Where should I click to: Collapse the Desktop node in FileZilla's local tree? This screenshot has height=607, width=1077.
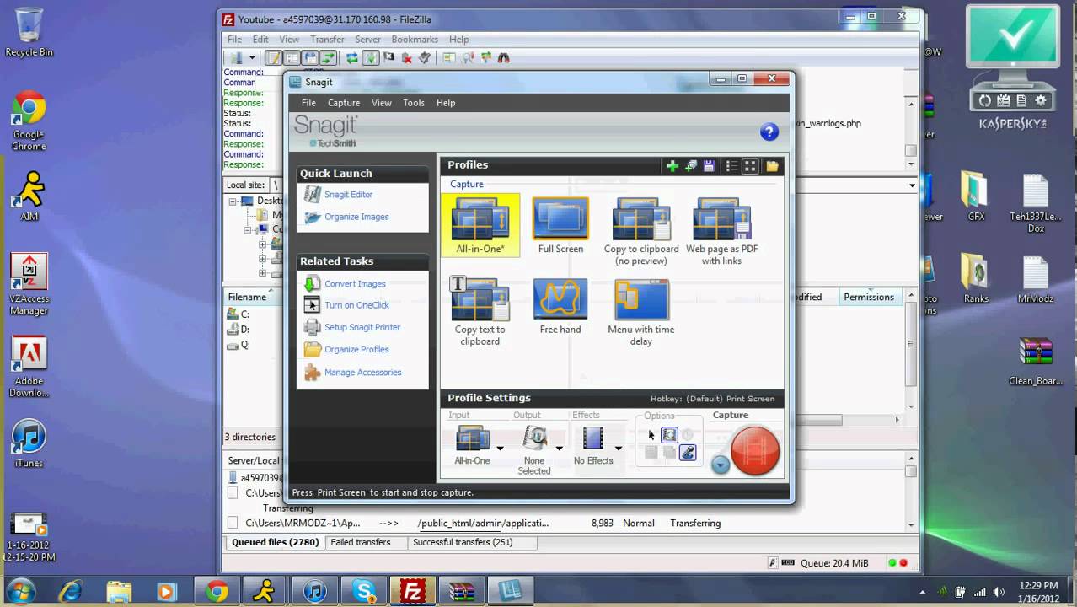click(x=233, y=201)
